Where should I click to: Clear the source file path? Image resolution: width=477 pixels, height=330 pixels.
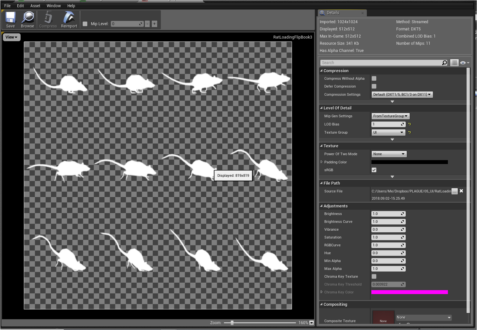[461, 191]
